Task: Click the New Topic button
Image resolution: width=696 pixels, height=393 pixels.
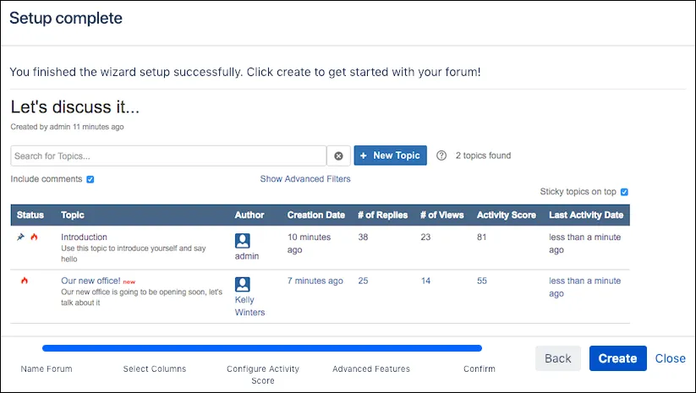Action: point(390,156)
